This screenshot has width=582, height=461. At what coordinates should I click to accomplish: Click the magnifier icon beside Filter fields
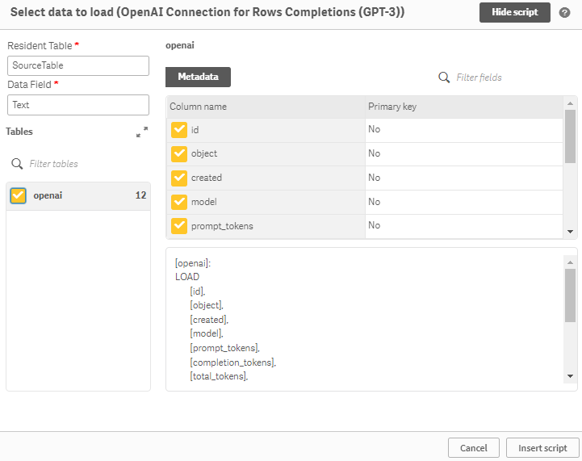pyautogui.click(x=443, y=78)
